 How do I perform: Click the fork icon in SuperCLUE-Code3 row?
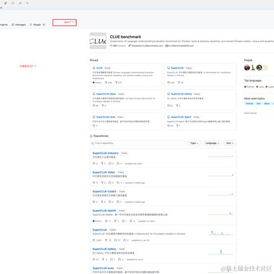click(x=102, y=202)
